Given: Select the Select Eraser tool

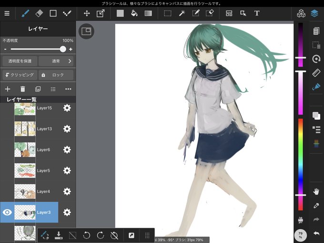Looking at the screenshot, I should click(x=210, y=14).
